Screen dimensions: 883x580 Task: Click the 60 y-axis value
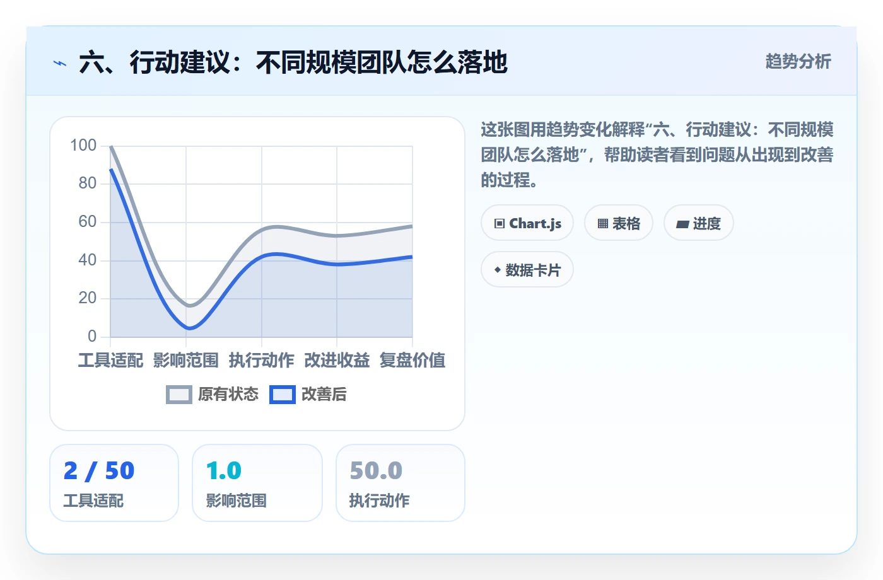click(88, 221)
